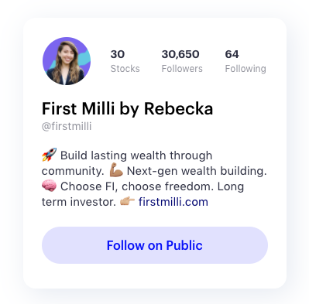This screenshot has height=304, width=309.
Task: Click the Following label
Action: click(x=245, y=69)
